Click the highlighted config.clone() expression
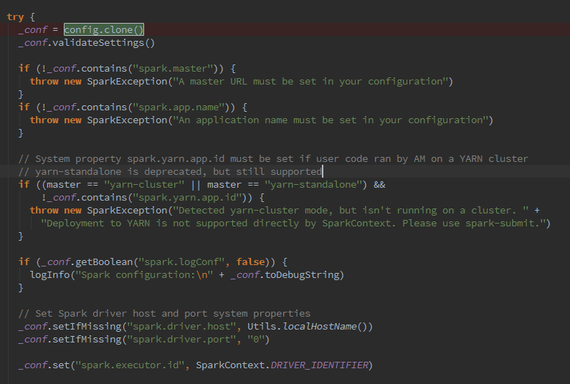The height and width of the screenshot is (384, 570). tap(104, 30)
